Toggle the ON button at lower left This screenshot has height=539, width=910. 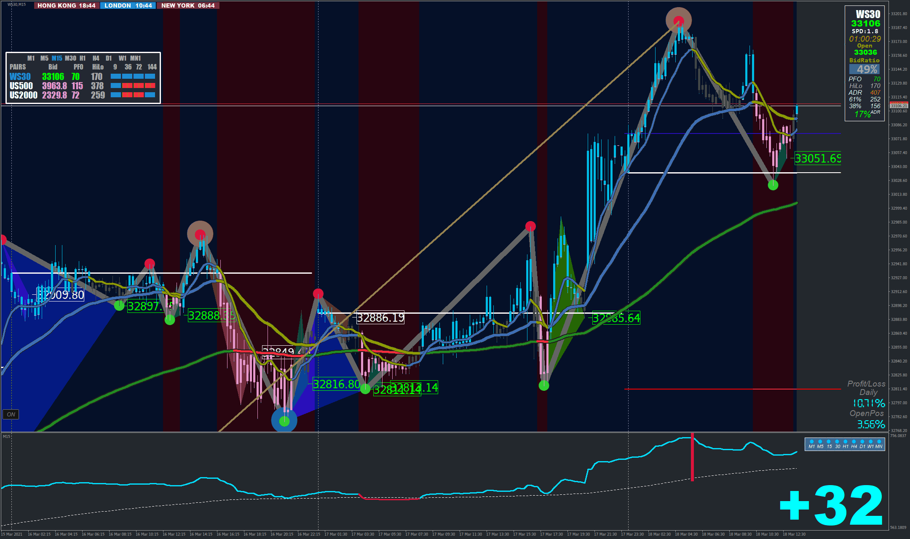point(11,414)
